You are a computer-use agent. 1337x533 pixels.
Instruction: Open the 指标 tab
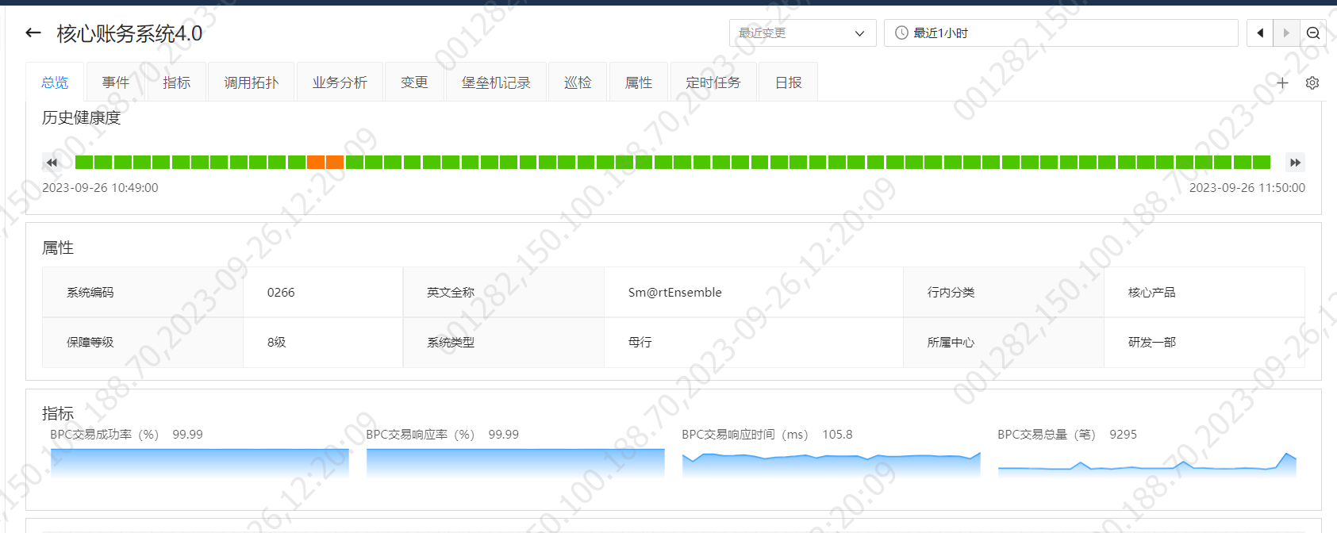[x=177, y=82]
